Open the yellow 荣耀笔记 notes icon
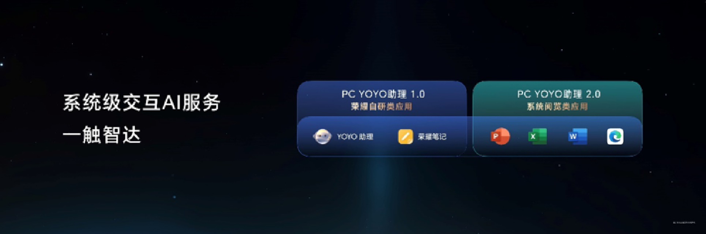The height and width of the screenshot is (234, 706). tap(405, 137)
